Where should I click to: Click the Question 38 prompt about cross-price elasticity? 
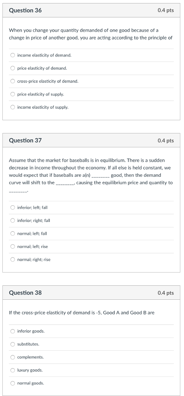pos(82,312)
